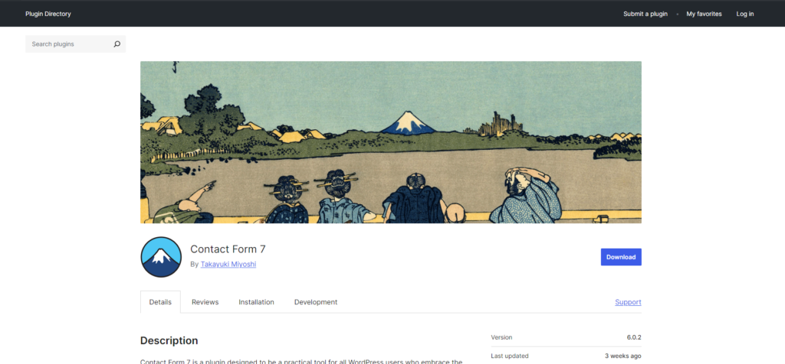Click the blue Download button
This screenshot has width=785, height=364.
[621, 257]
